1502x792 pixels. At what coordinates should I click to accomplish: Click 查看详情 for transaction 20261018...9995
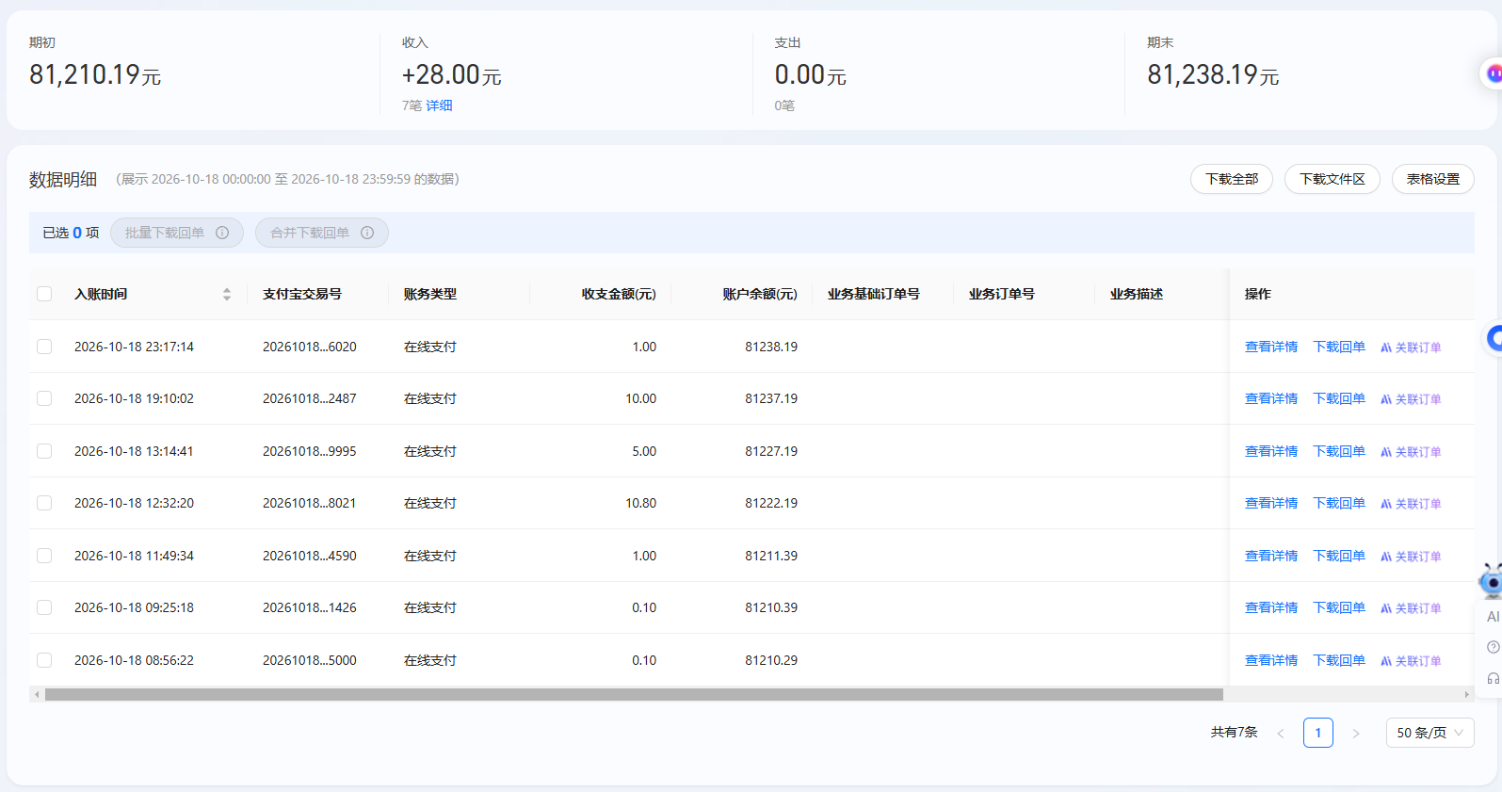click(1271, 451)
